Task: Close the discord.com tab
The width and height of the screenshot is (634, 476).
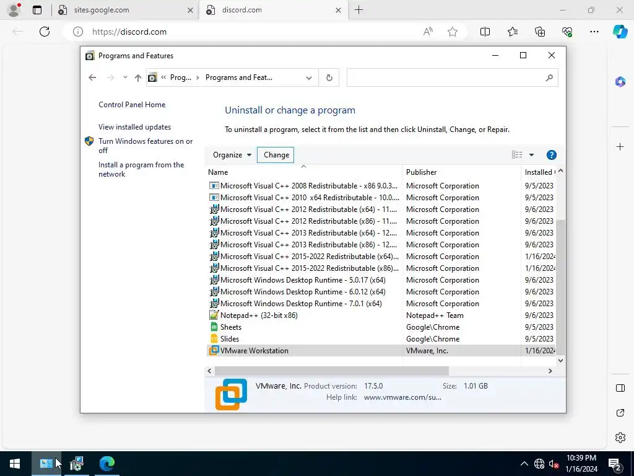Action: click(339, 10)
